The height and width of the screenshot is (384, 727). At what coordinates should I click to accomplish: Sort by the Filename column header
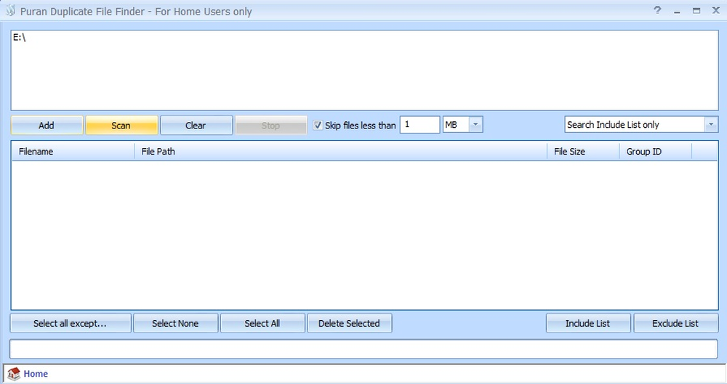coord(73,152)
